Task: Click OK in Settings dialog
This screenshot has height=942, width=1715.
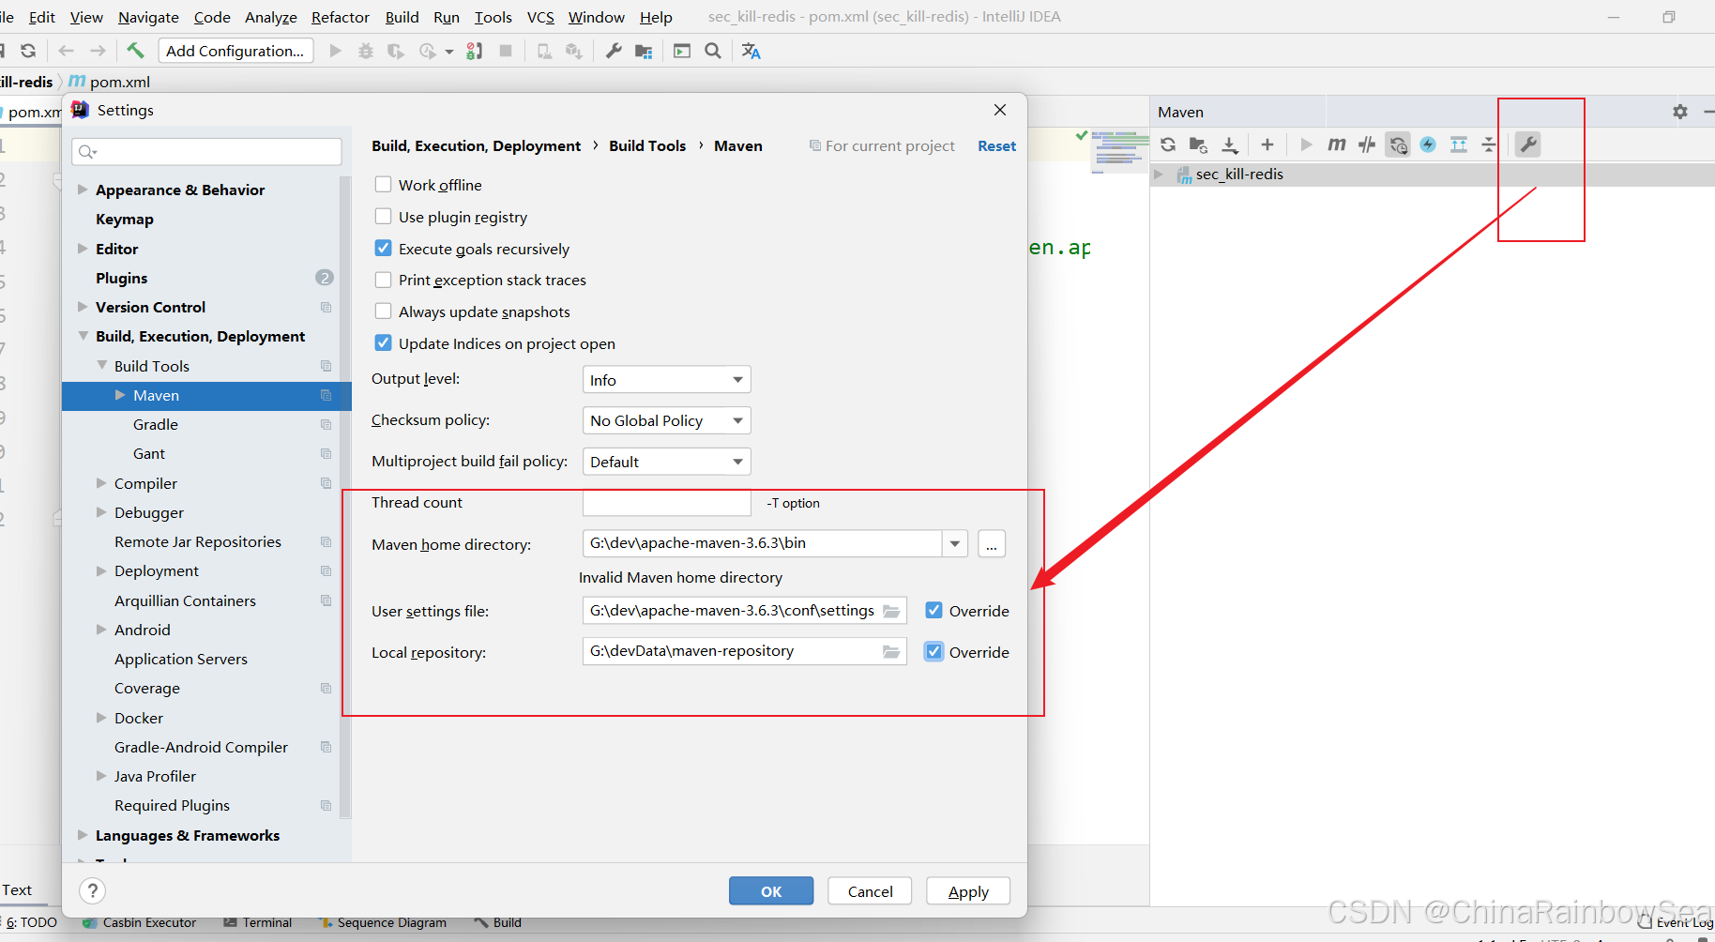Action: 771,891
